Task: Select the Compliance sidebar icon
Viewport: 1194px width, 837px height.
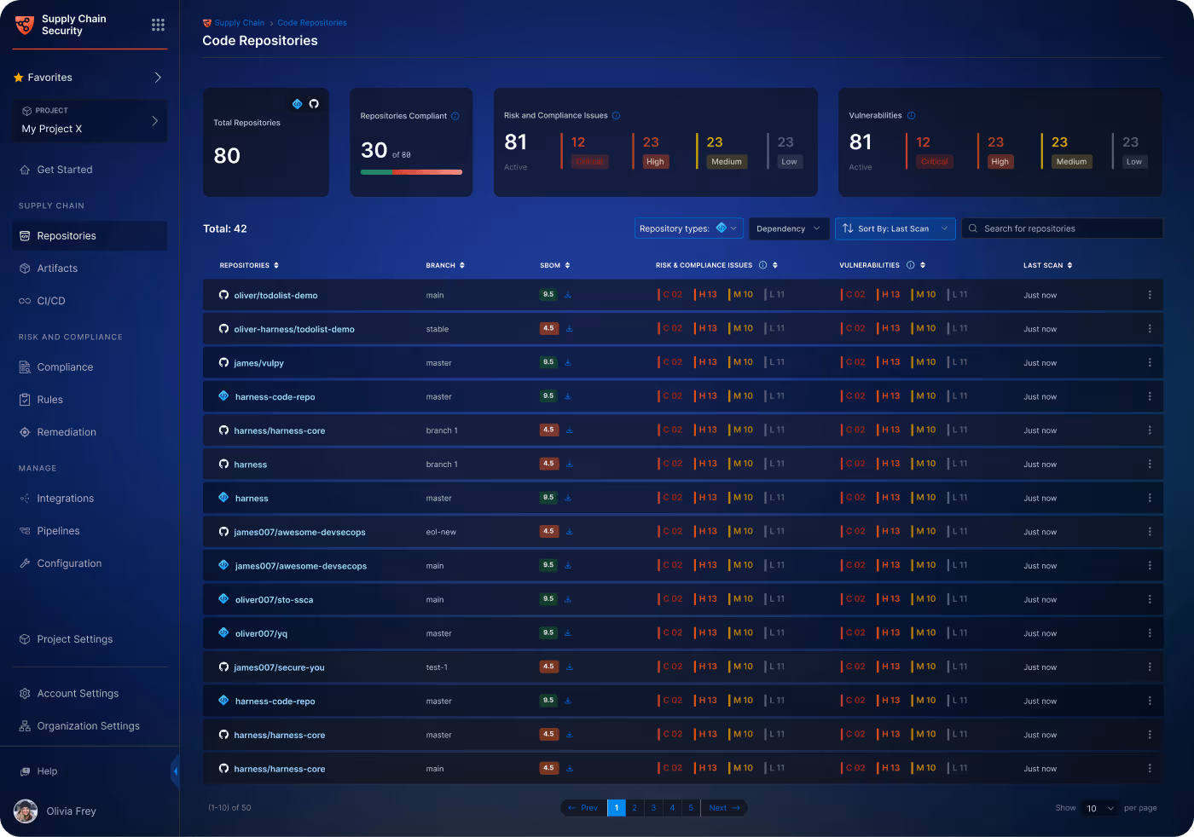Action: (x=26, y=367)
